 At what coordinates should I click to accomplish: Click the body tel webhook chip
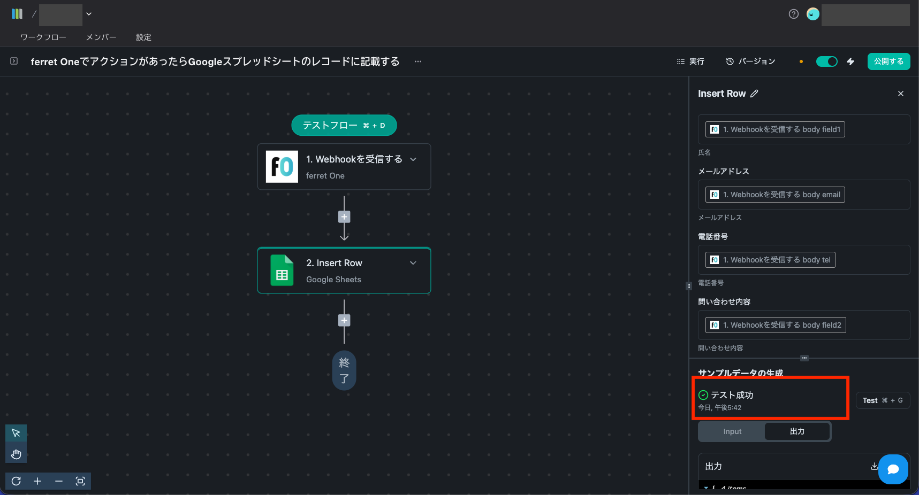point(770,260)
